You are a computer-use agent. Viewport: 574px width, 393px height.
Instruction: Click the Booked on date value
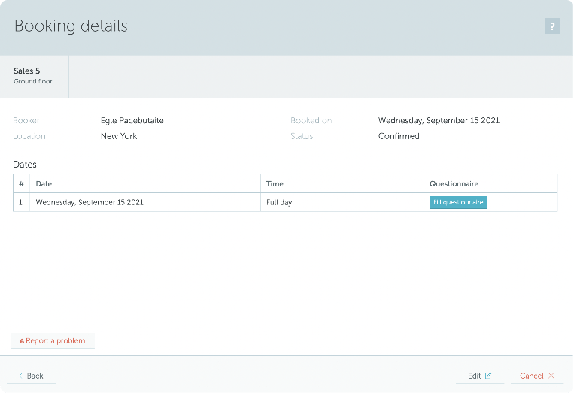pos(439,121)
